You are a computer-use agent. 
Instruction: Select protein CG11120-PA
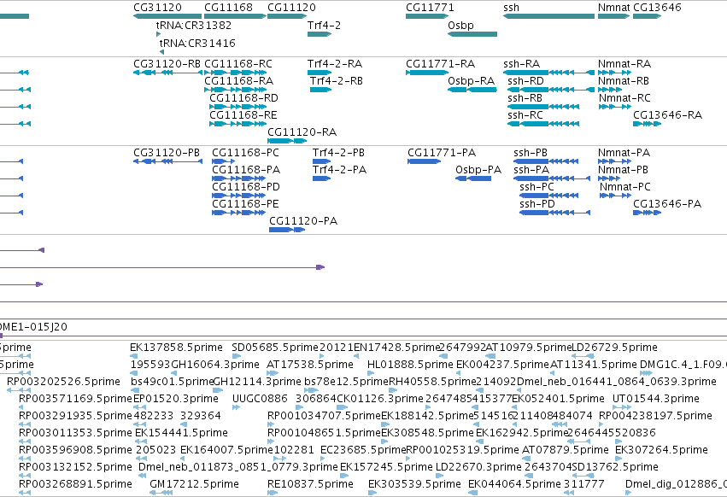303,221
